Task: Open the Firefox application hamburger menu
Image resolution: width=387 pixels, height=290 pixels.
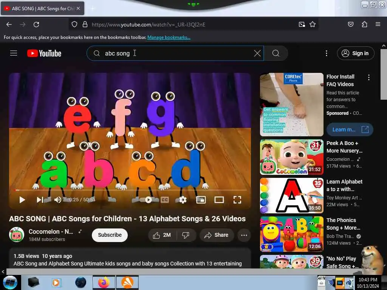Action: pyautogui.click(x=378, y=24)
